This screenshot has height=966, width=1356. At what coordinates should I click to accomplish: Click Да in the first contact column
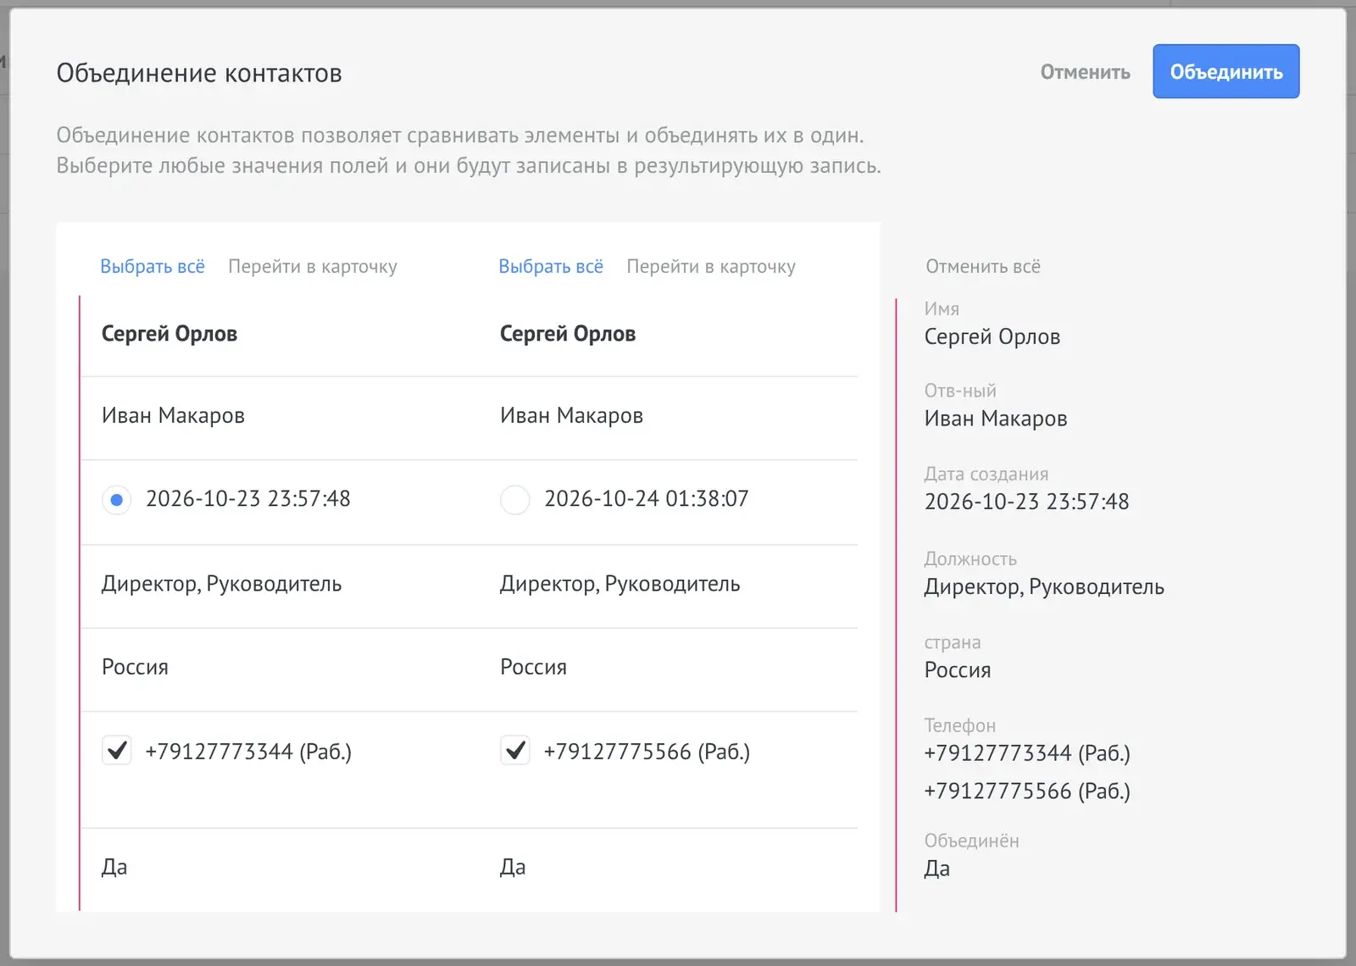tap(114, 867)
